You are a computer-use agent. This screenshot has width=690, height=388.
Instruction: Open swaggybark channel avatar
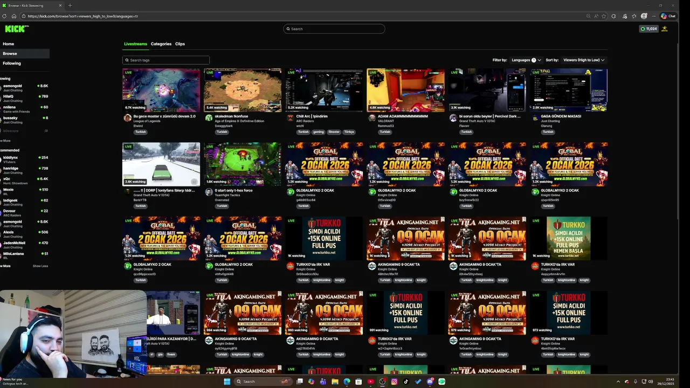209,117
